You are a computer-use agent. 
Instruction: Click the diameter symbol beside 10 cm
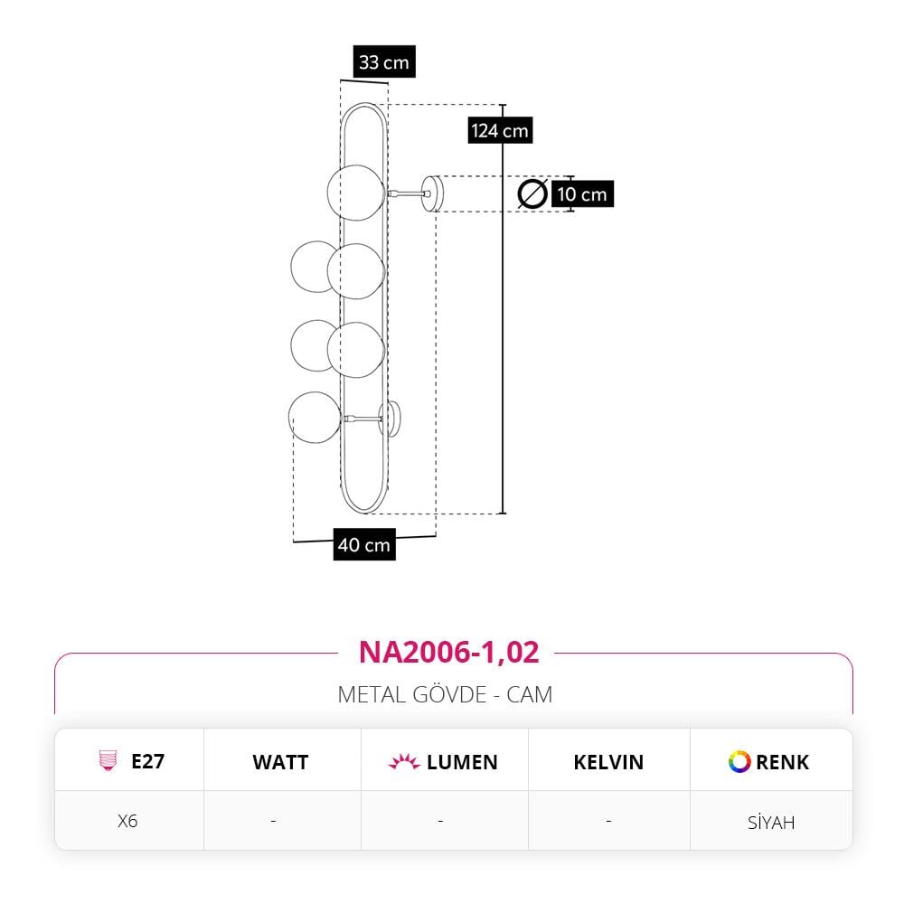pyautogui.click(x=532, y=193)
